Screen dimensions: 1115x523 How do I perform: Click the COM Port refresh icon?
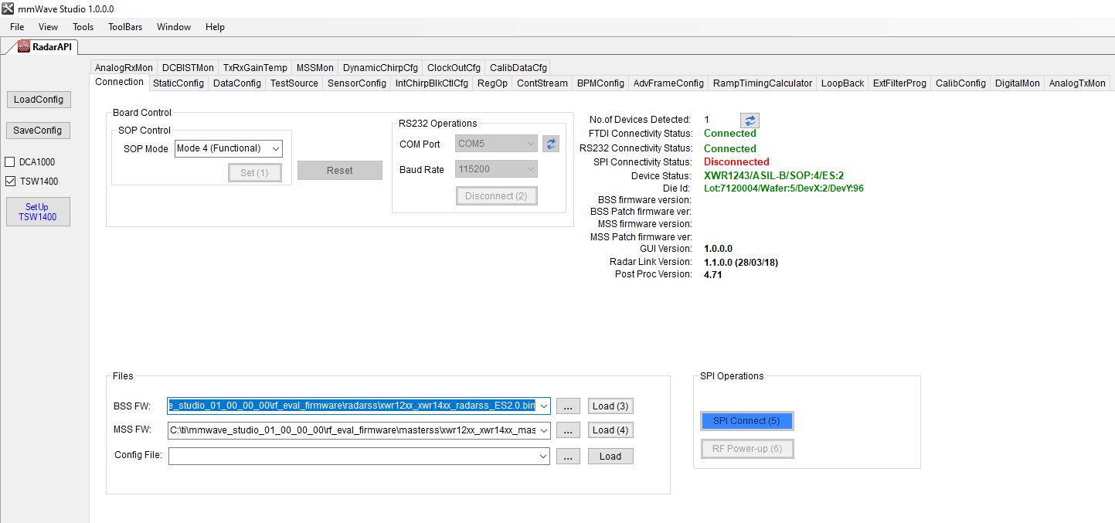pos(550,144)
